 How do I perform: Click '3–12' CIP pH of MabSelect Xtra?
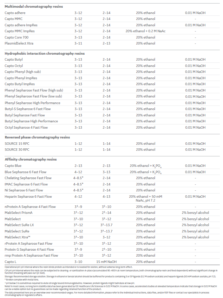click(x=106, y=237)
